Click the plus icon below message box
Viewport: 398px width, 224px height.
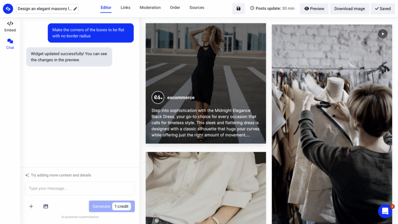pos(31,206)
